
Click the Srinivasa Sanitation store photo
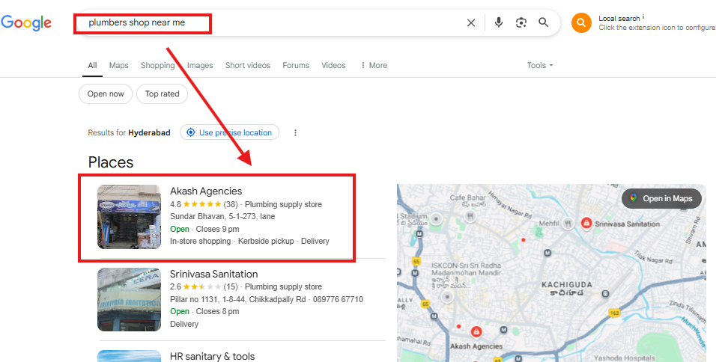pos(130,299)
